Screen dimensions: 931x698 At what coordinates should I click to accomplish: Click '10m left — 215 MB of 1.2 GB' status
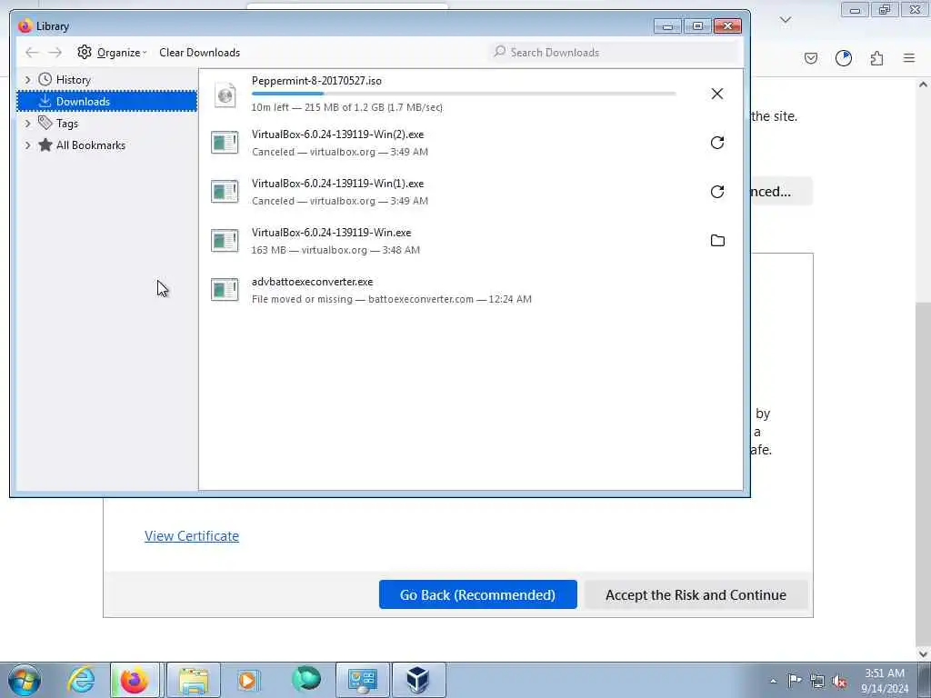(x=346, y=107)
